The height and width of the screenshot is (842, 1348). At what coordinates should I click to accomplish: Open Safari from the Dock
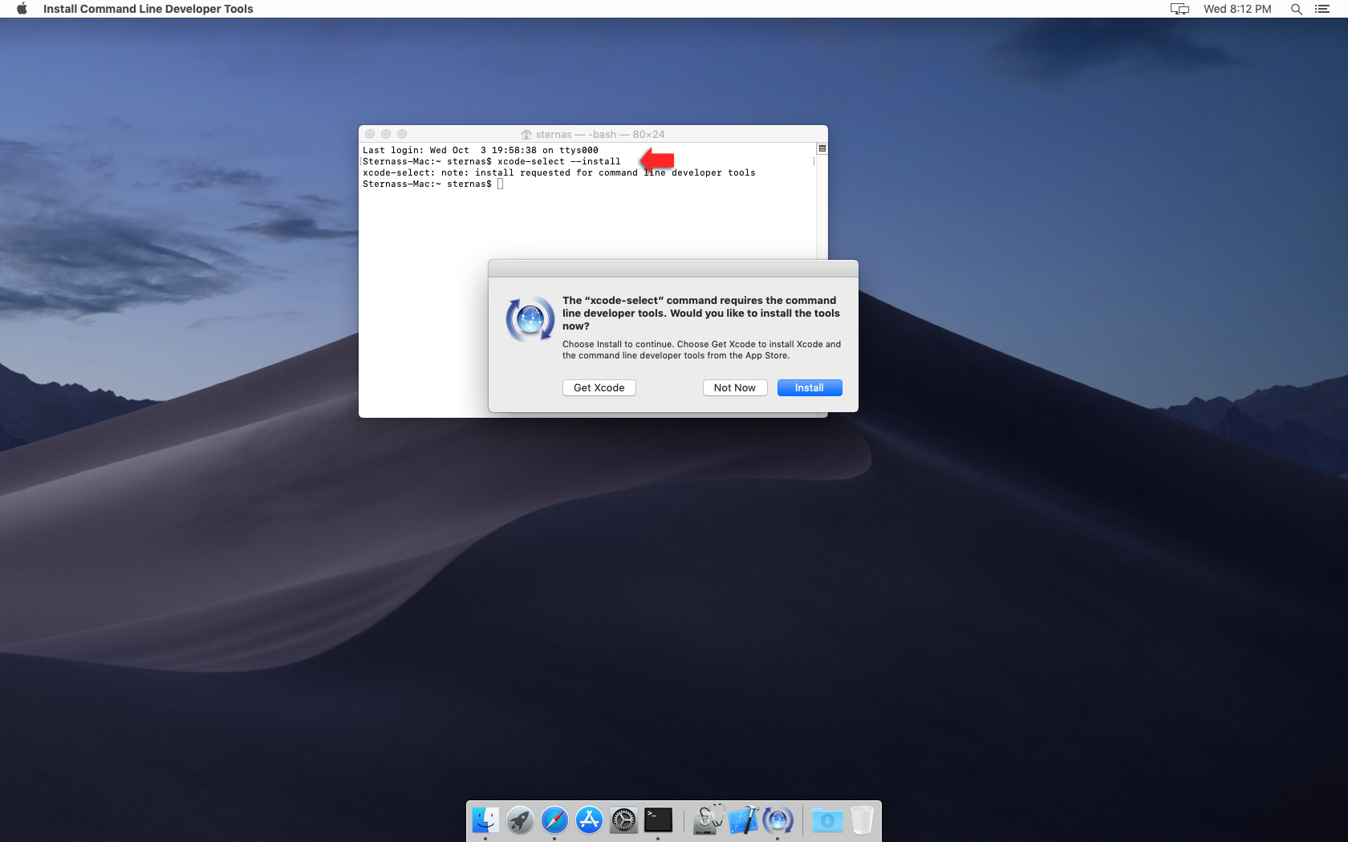coord(554,820)
